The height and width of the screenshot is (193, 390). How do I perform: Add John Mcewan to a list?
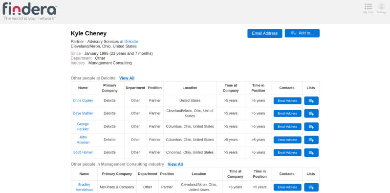(x=311, y=140)
